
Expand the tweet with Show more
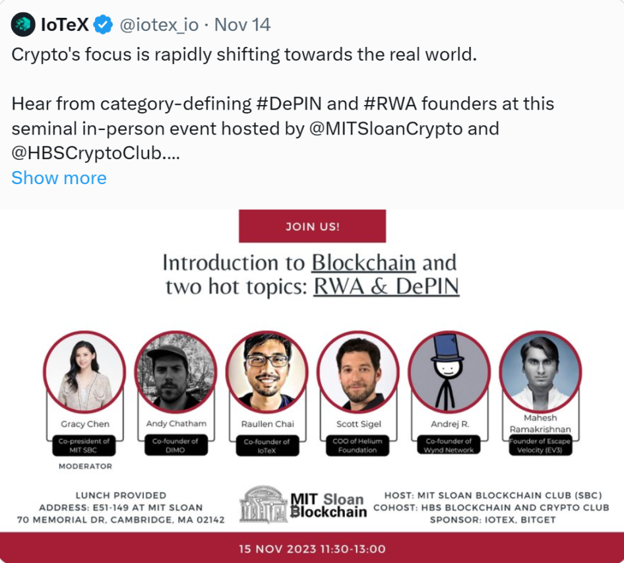click(x=59, y=178)
